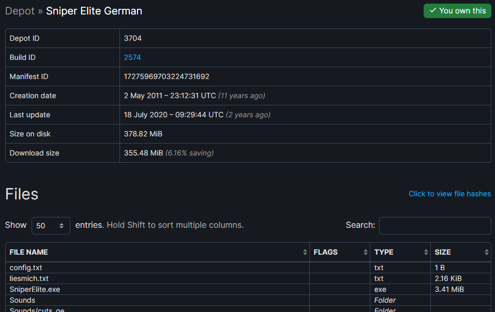495x312 pixels.
Task: Click the Depot breadcrumb link
Action: pos(20,11)
